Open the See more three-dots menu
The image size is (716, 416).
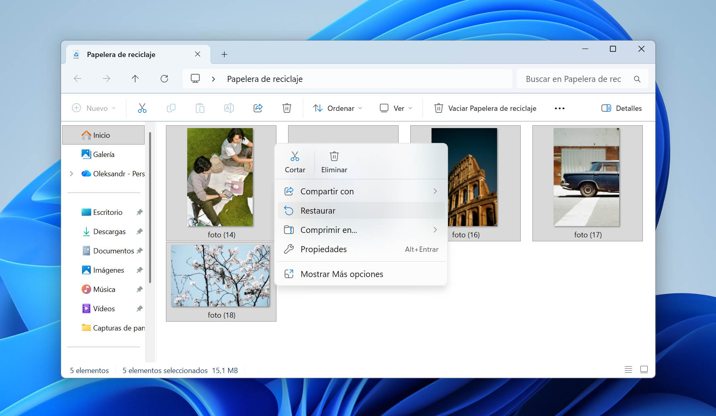point(560,108)
